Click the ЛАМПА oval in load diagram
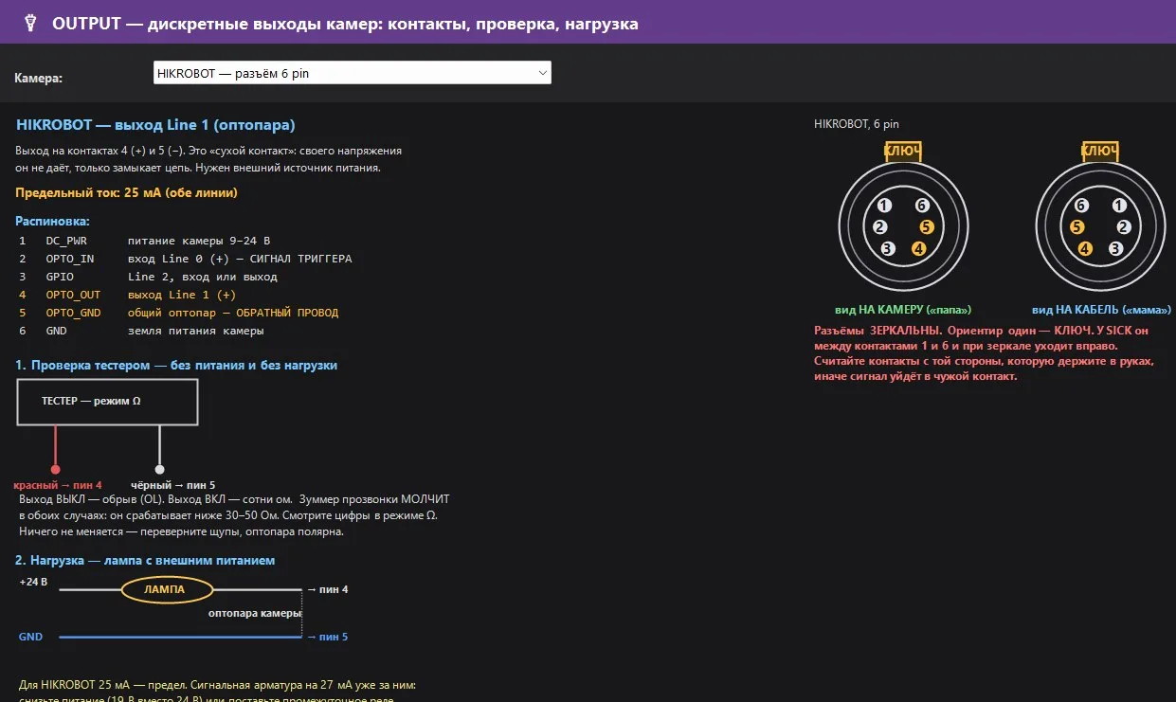 point(166,590)
